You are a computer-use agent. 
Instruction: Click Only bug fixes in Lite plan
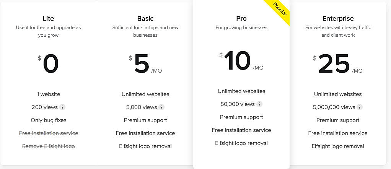49,120
